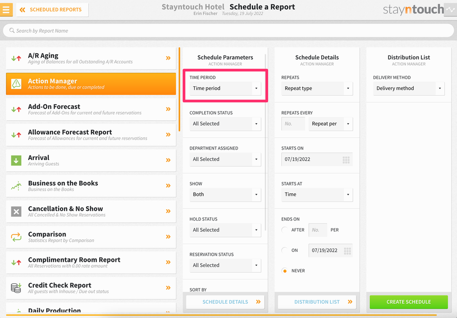Open the Starts On calendar icon
This screenshot has width=457, height=318.
pos(346,159)
